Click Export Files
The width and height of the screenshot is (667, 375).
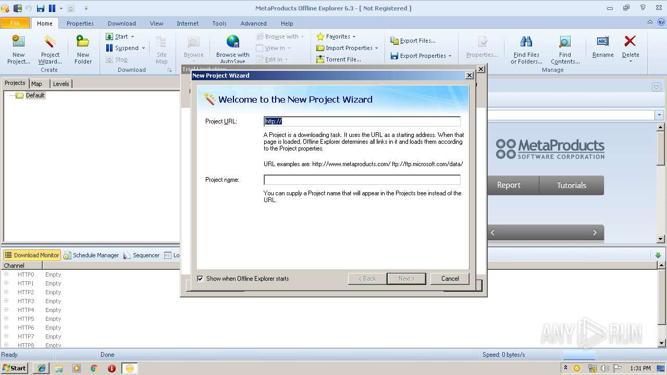coord(413,41)
